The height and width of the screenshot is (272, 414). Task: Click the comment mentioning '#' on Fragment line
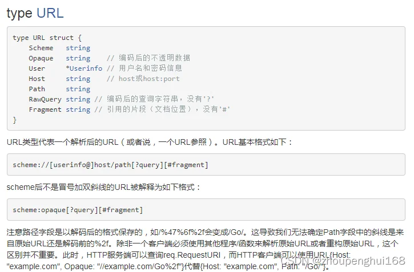pyautogui.click(x=163, y=109)
